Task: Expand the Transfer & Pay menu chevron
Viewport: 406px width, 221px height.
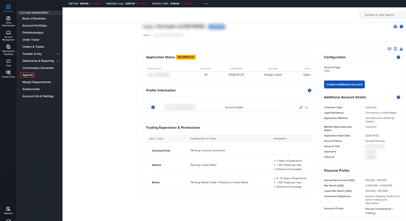Action: 58,54
